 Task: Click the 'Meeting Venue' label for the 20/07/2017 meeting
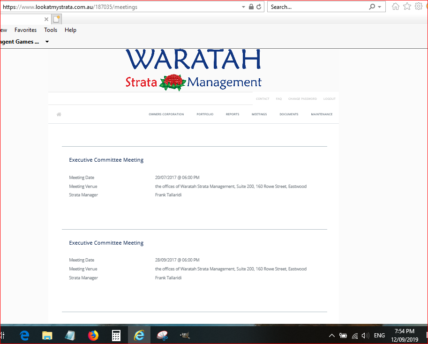83,187
